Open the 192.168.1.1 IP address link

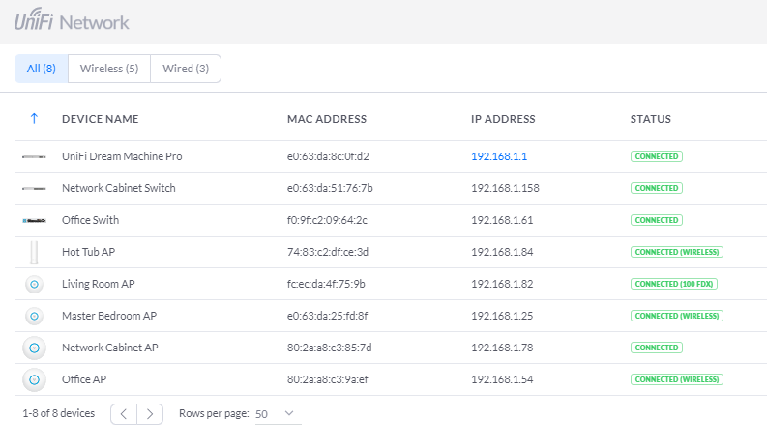pyautogui.click(x=498, y=156)
